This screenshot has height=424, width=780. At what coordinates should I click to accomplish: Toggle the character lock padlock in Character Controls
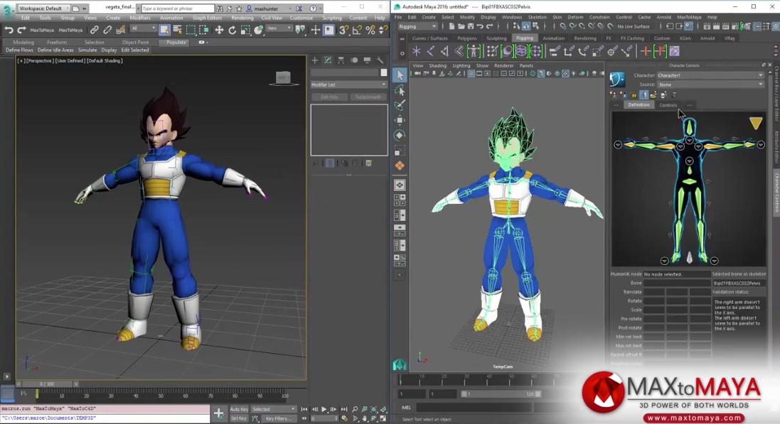(x=634, y=94)
